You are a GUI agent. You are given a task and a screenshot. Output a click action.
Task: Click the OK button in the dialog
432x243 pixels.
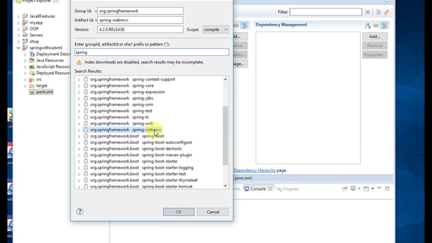[x=179, y=212]
